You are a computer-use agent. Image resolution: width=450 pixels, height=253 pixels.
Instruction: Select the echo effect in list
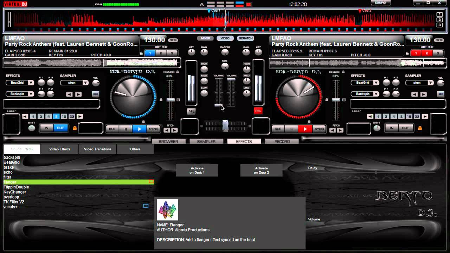point(8,172)
